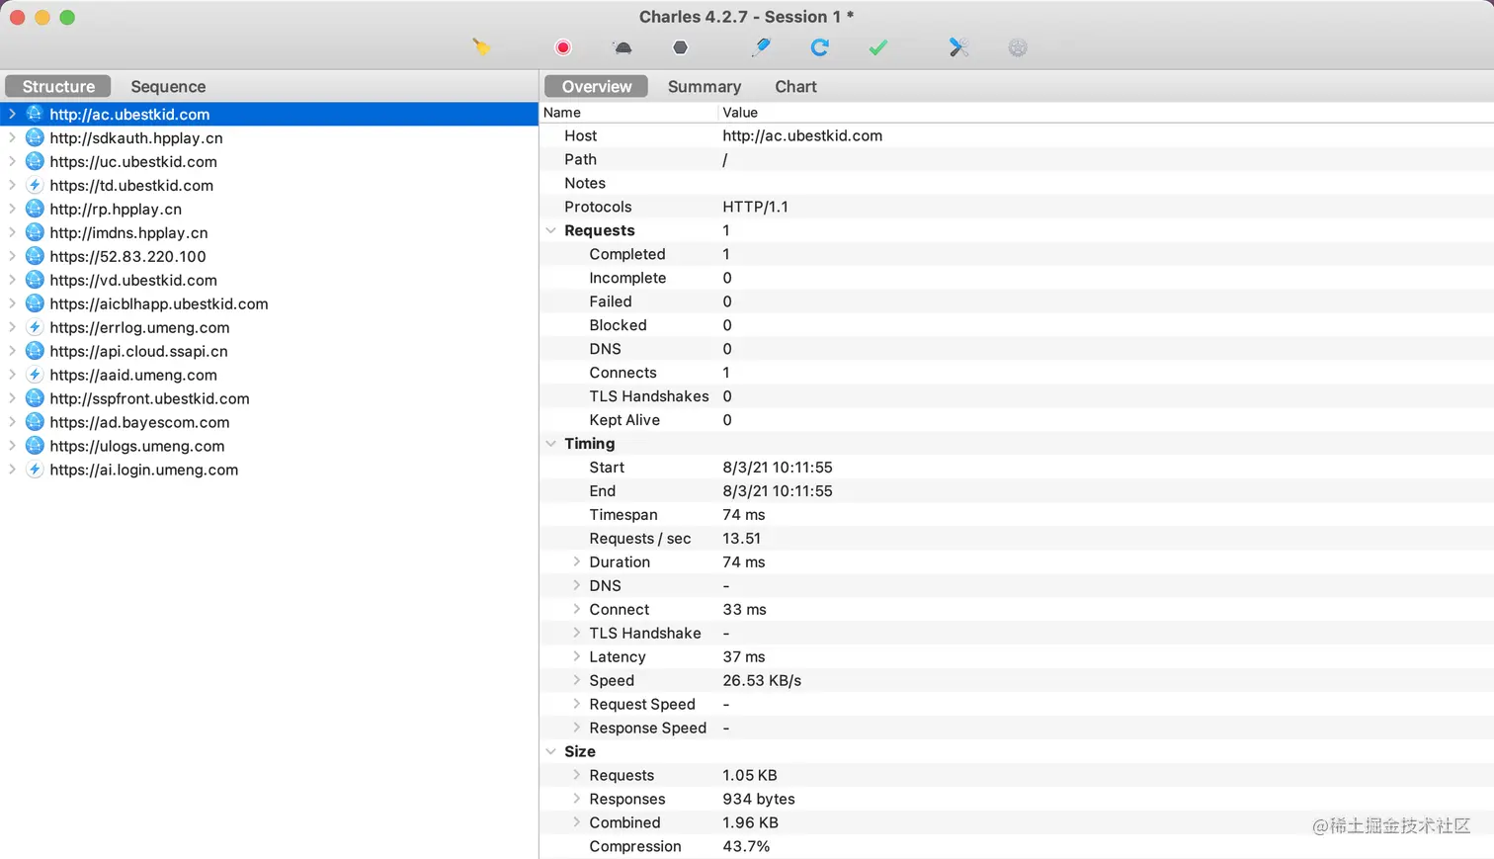Click the lightning icon beside ai.login.umeng.com
This screenshot has width=1494, height=859.
pyautogui.click(x=35, y=470)
